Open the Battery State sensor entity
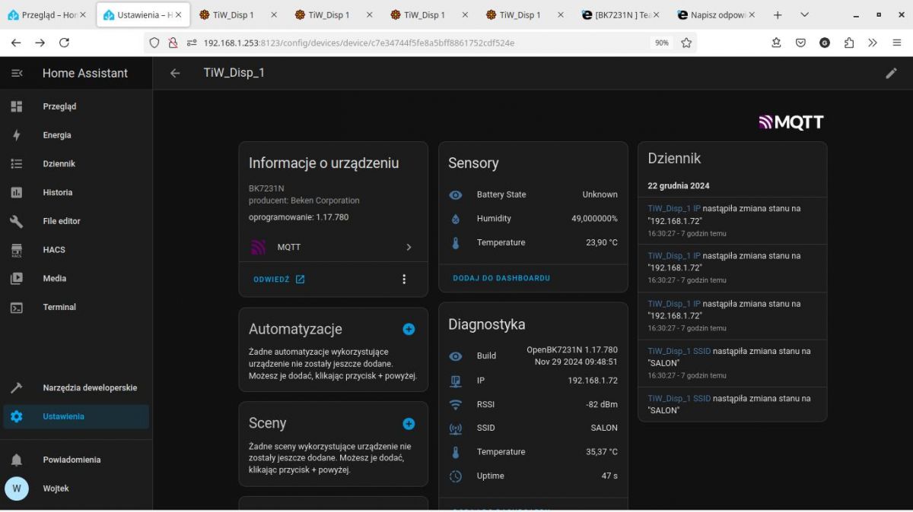 tap(533, 194)
